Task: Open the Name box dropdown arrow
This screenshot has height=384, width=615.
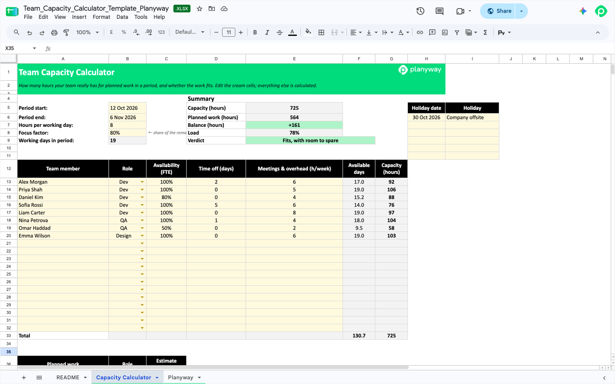Action: coord(35,48)
